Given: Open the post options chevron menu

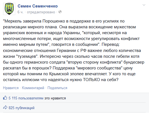Looking at the screenshot, I should 144,5.
